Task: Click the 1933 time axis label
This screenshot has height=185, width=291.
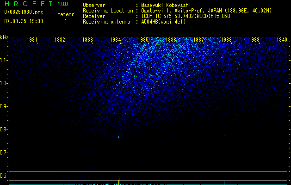Action: [x=87, y=39]
